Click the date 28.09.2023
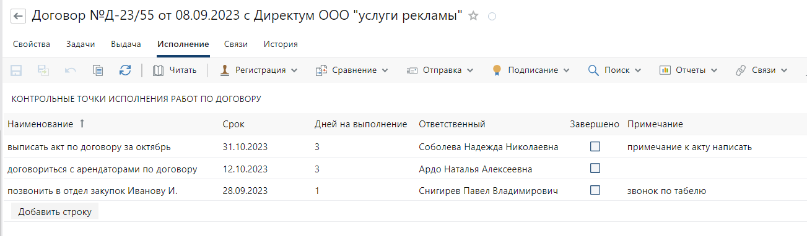Viewport: 807px width, 236px height. click(245, 190)
